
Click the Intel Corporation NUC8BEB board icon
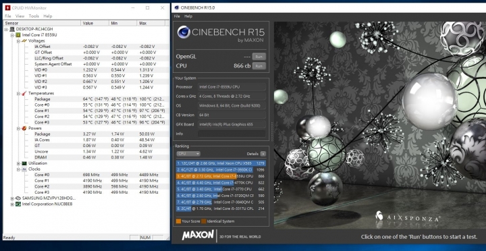pyautogui.click(x=18, y=204)
